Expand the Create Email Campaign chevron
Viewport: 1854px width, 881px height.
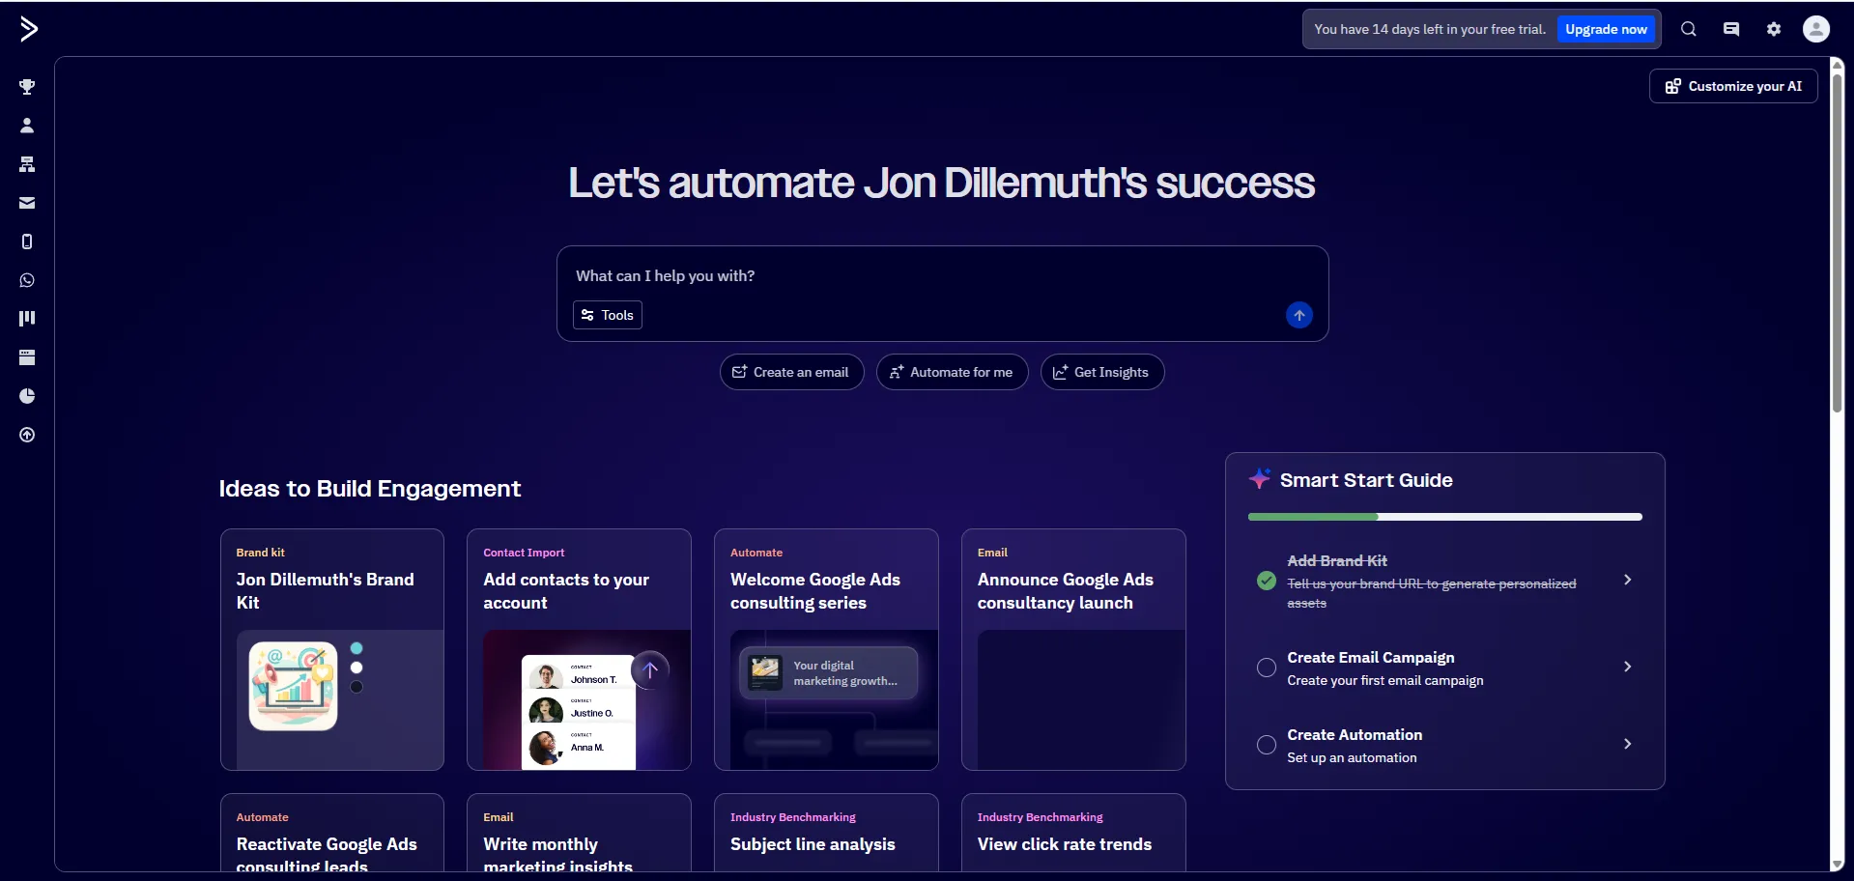1627,667
